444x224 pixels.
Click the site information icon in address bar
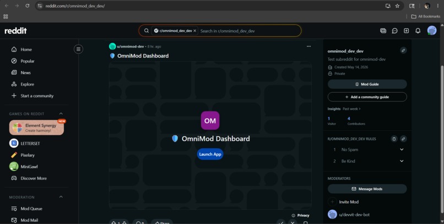pos(40,6)
